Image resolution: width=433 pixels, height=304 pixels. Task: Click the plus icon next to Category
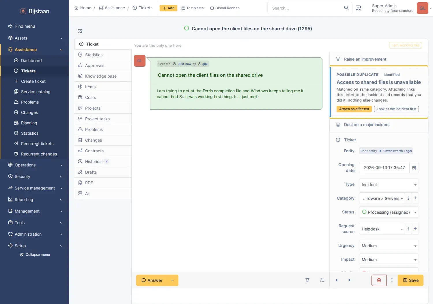click(415, 198)
